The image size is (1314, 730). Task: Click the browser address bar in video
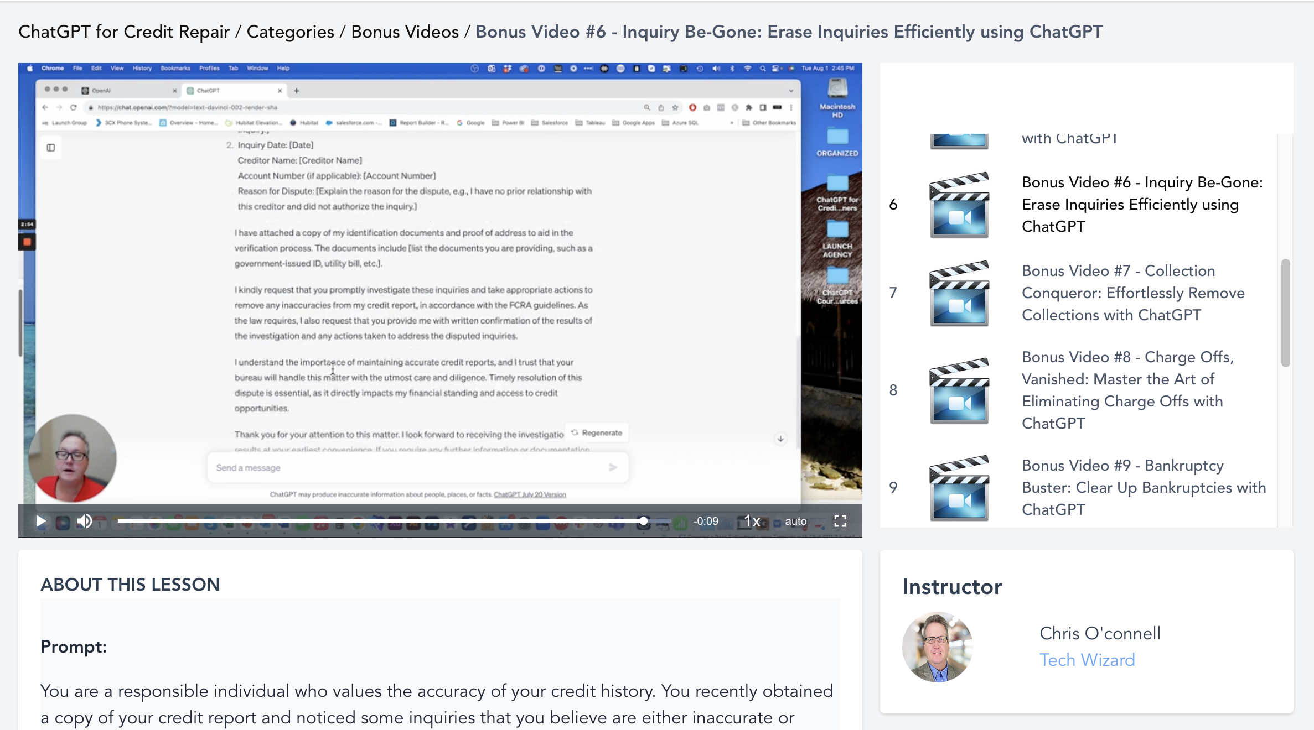tap(363, 107)
